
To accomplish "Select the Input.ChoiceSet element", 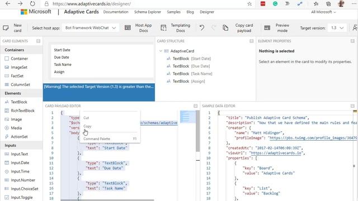I will click(21, 189).
